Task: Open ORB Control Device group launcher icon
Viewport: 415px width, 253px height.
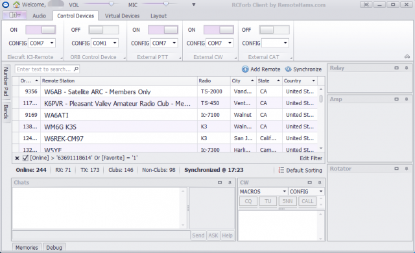Action: click(124, 58)
